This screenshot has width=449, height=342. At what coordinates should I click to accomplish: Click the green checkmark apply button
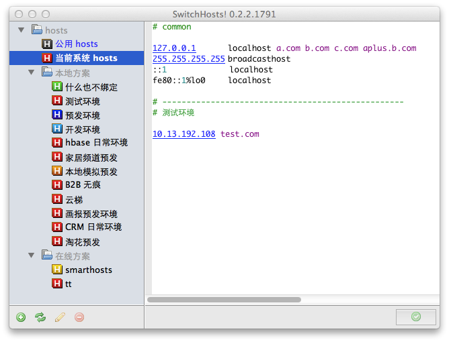416,317
